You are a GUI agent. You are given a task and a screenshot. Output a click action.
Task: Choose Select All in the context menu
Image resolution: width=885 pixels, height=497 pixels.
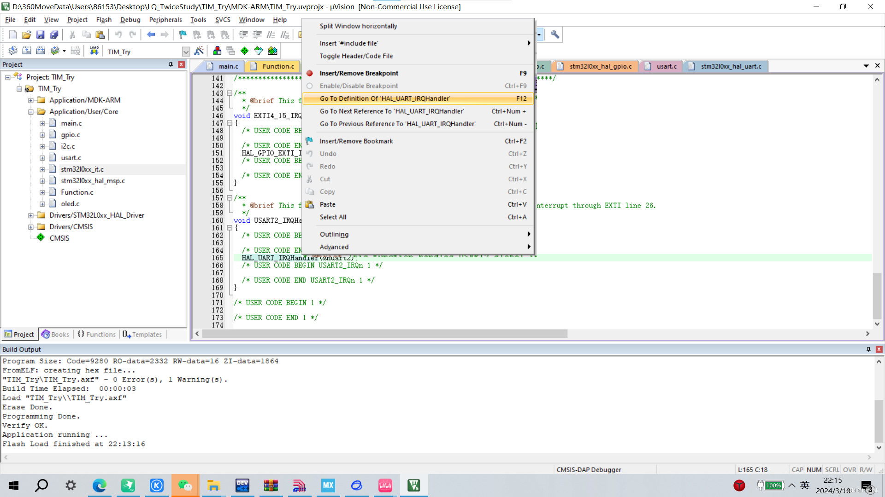click(418, 217)
